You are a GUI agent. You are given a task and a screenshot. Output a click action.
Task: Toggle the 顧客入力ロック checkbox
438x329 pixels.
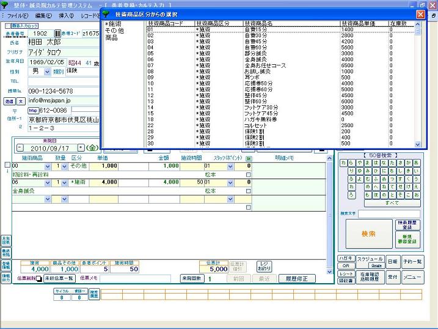8,26
